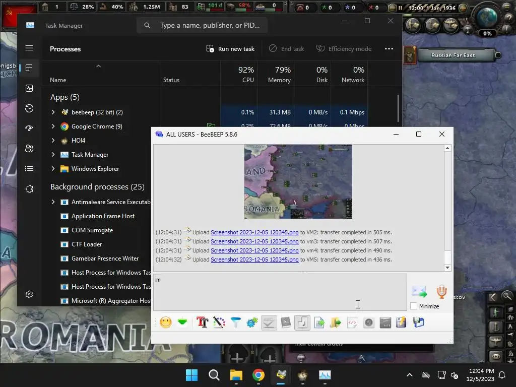Record a BeeBEEP voice message microphone

pos(441,292)
